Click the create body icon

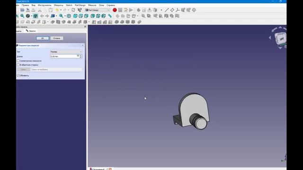(x=138, y=10)
